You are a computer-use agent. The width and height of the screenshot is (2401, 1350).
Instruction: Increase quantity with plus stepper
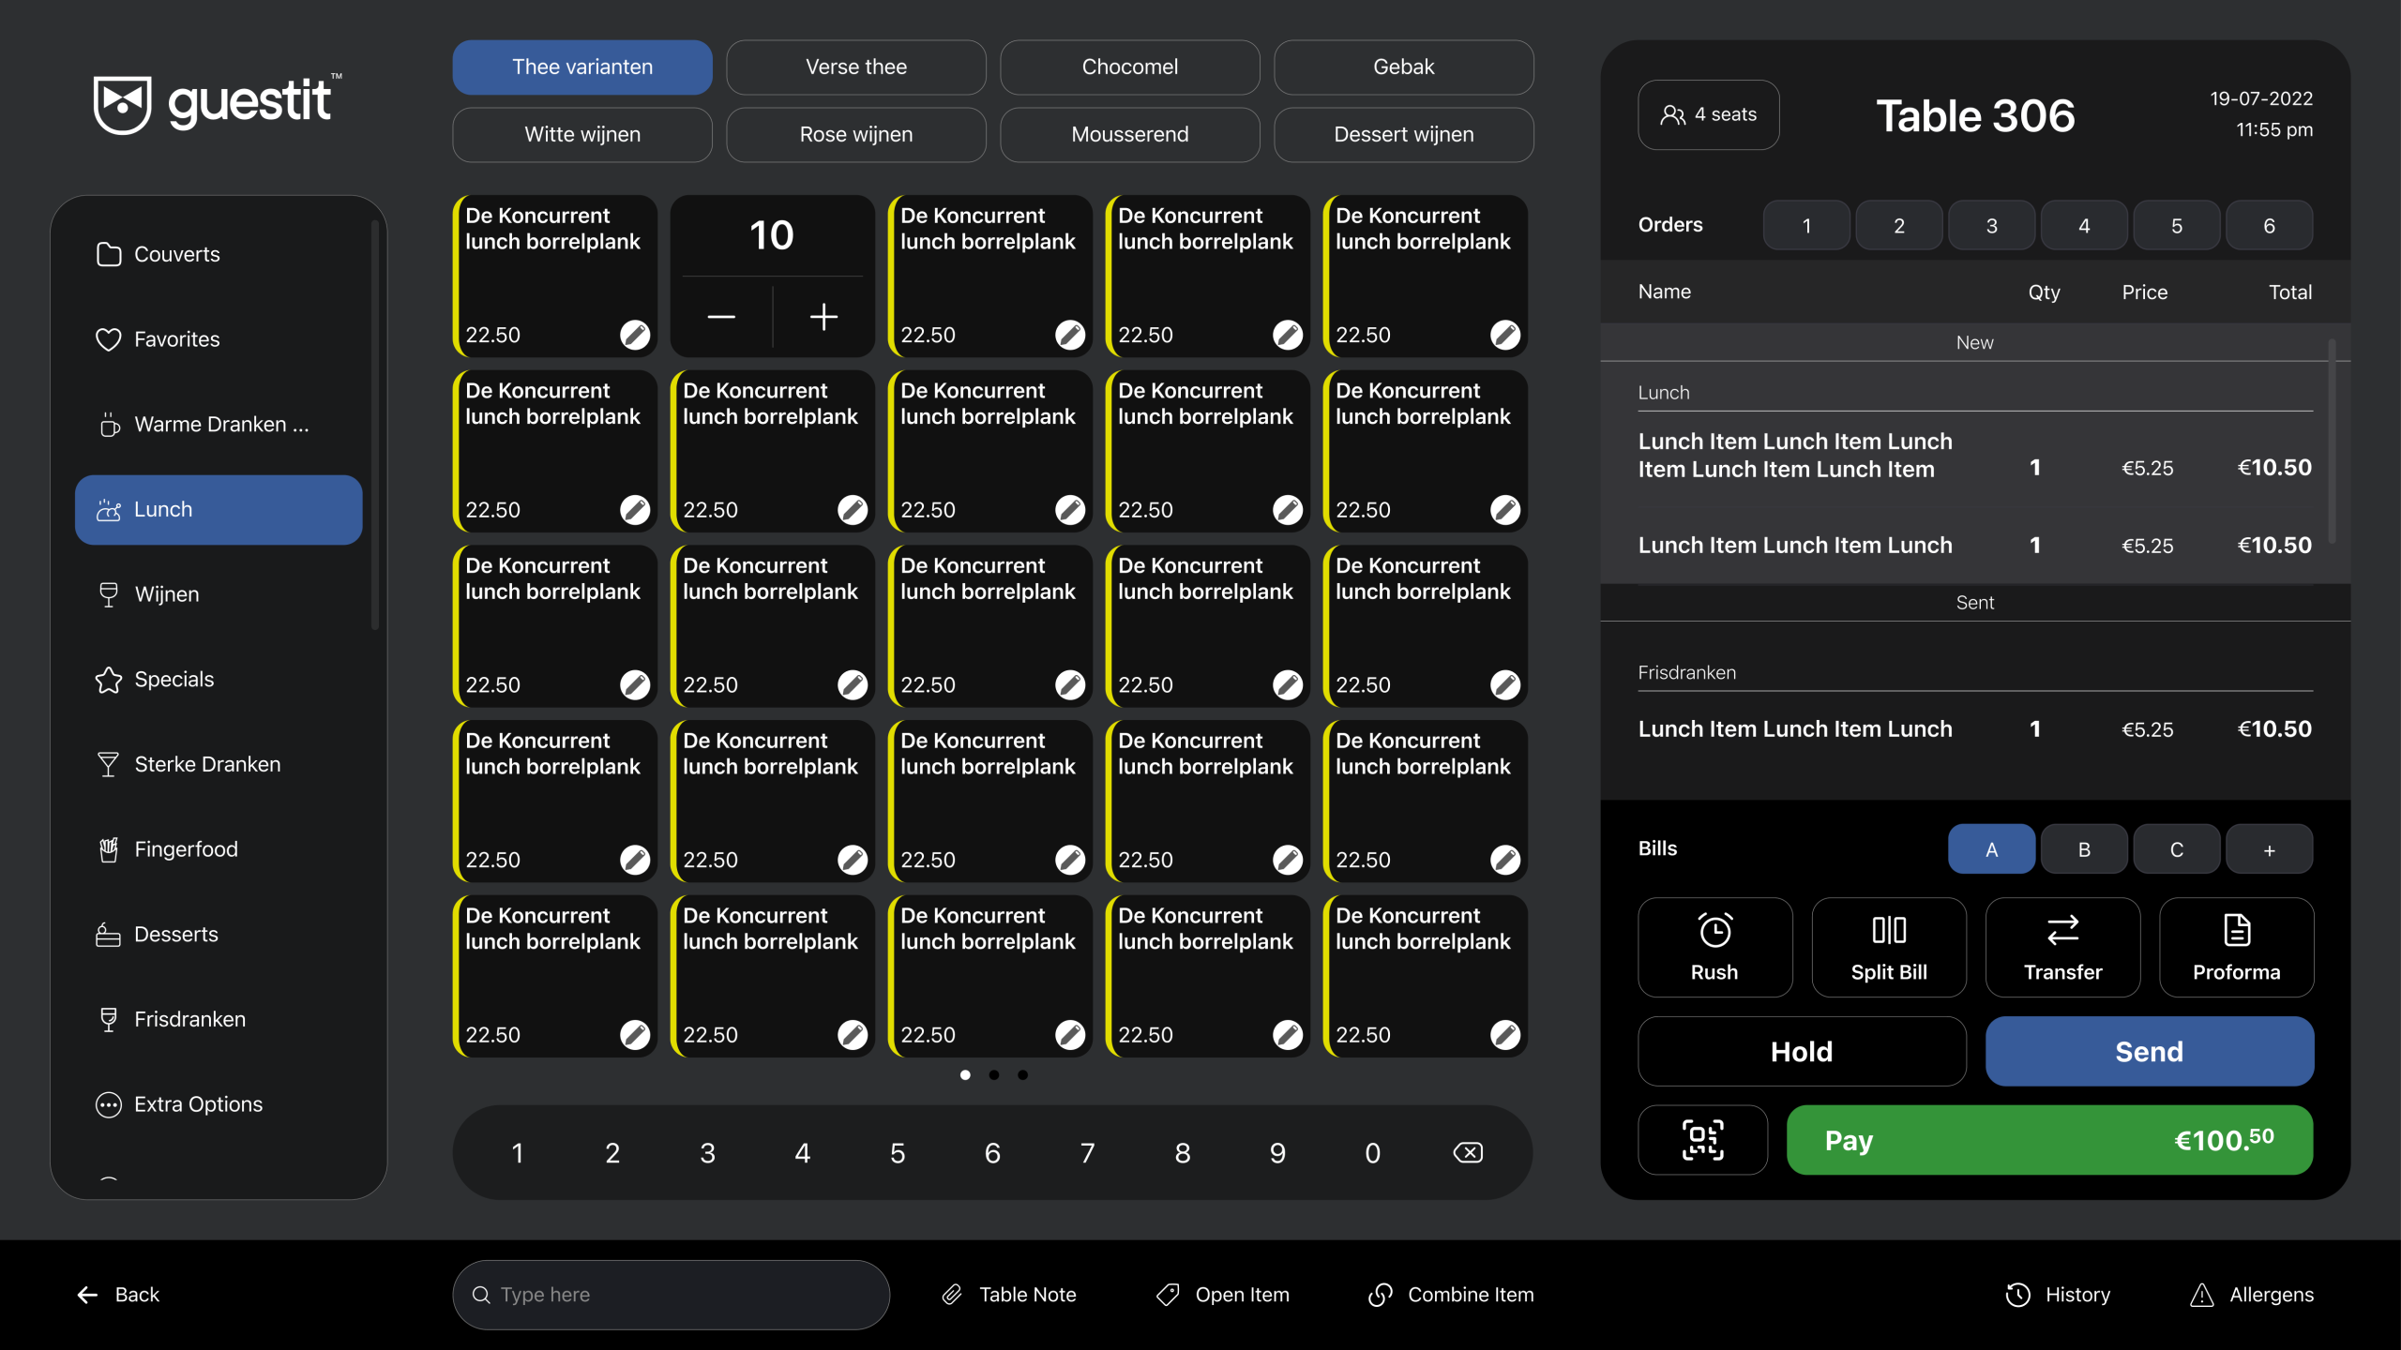[x=823, y=317]
